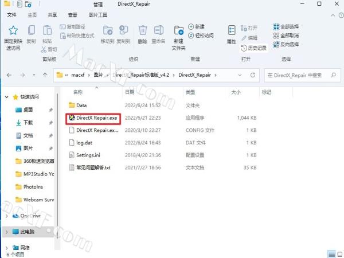Refresh the current folder
Viewport: 344px width, 258px height.
(253, 75)
